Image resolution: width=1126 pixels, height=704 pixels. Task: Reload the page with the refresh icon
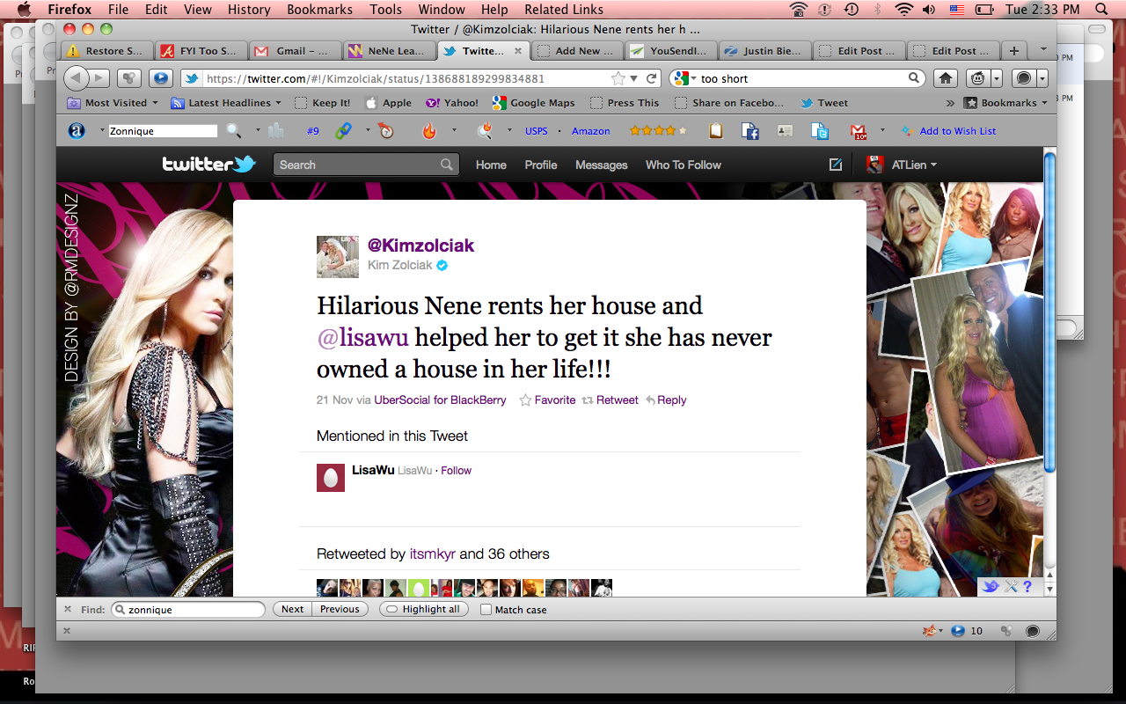pos(652,78)
